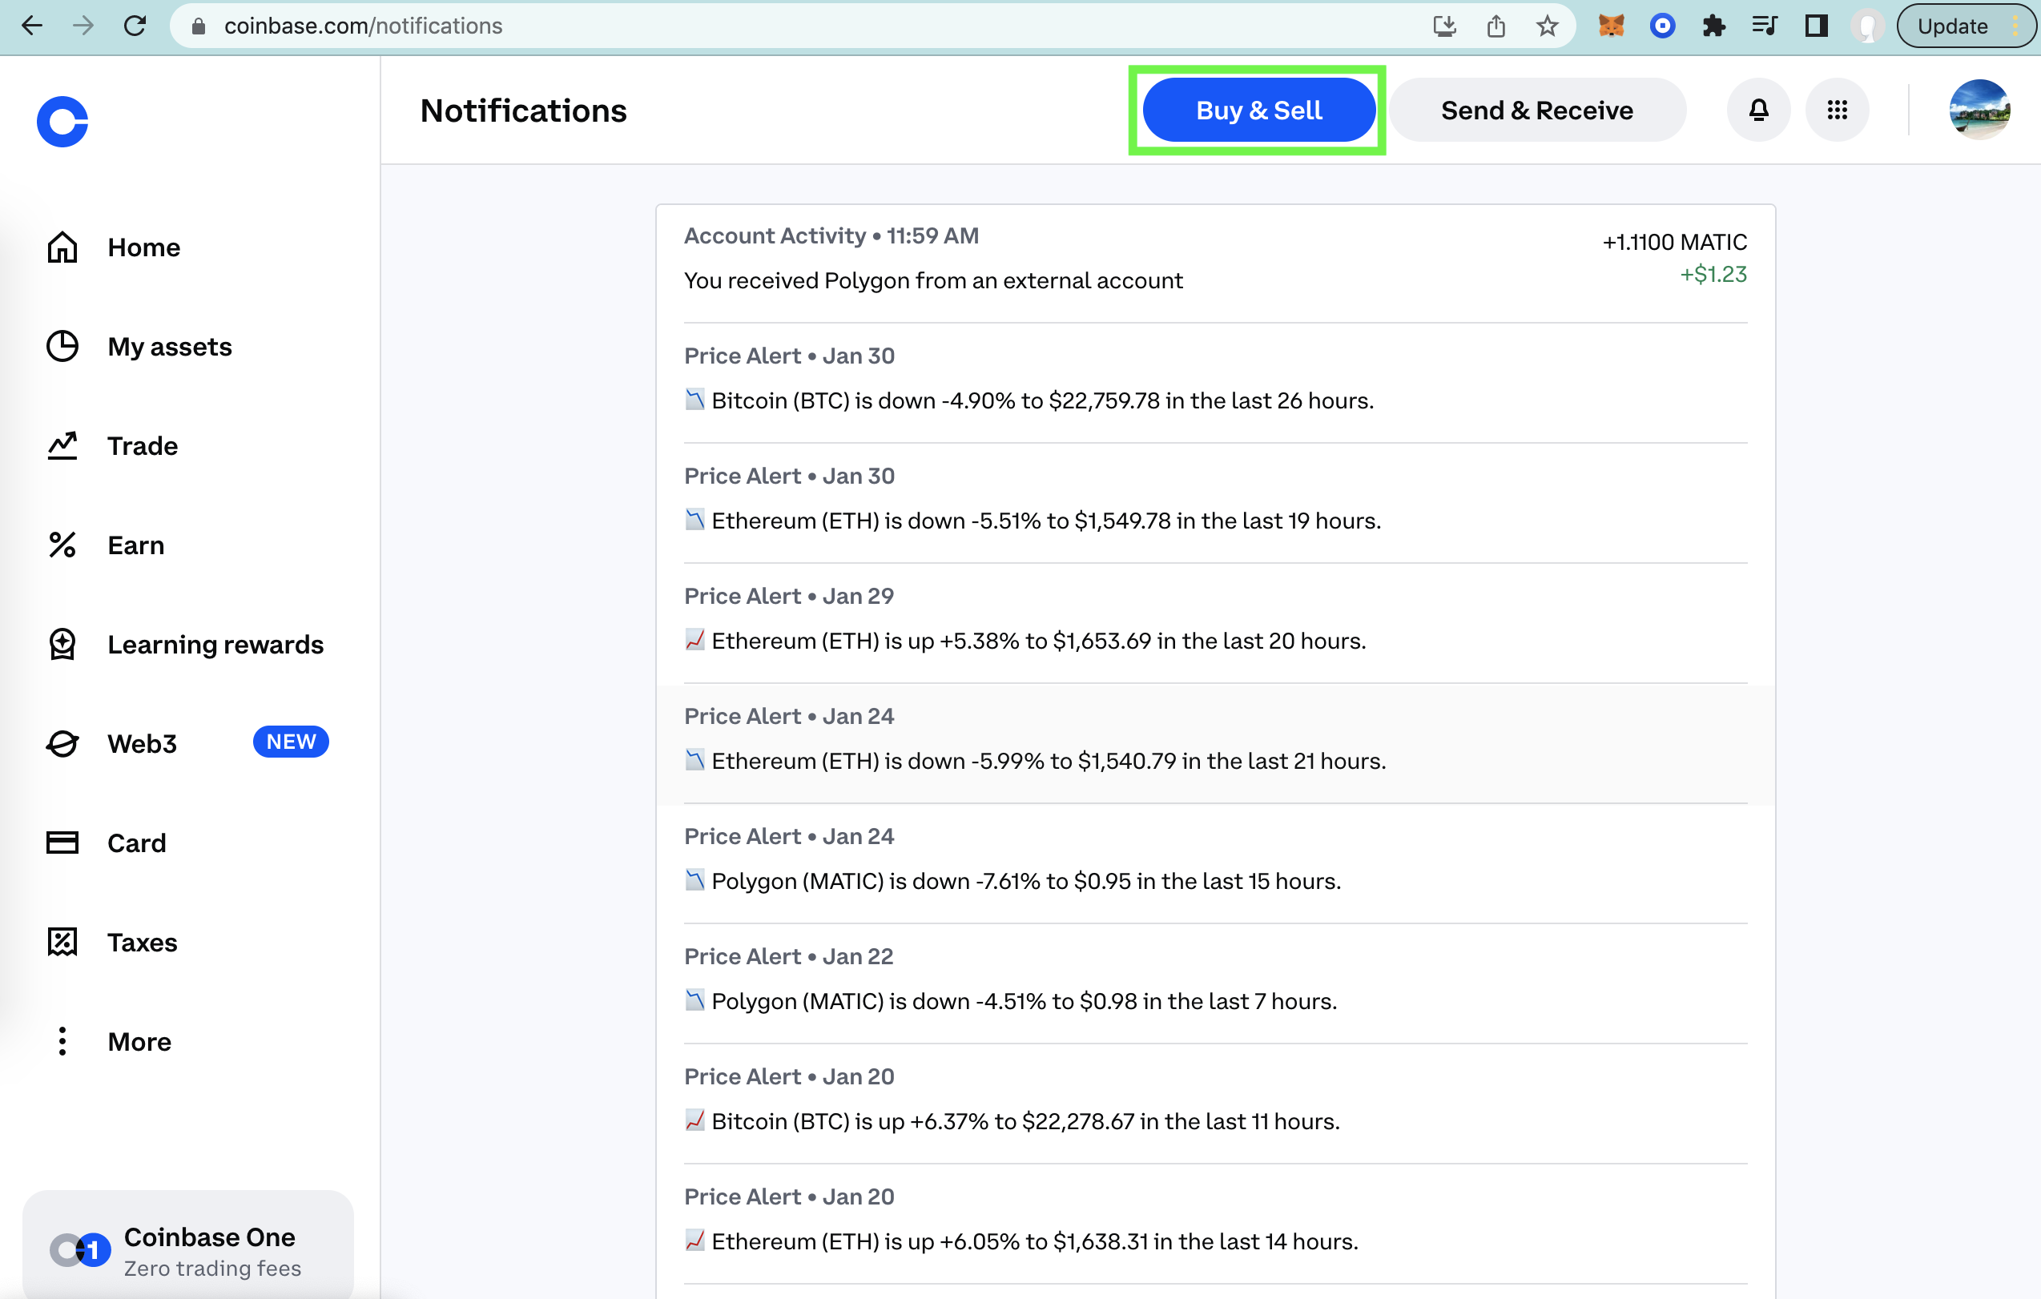Toggle the browser side panel icon
Viewport: 2041px width, 1299px height.
tap(1816, 26)
